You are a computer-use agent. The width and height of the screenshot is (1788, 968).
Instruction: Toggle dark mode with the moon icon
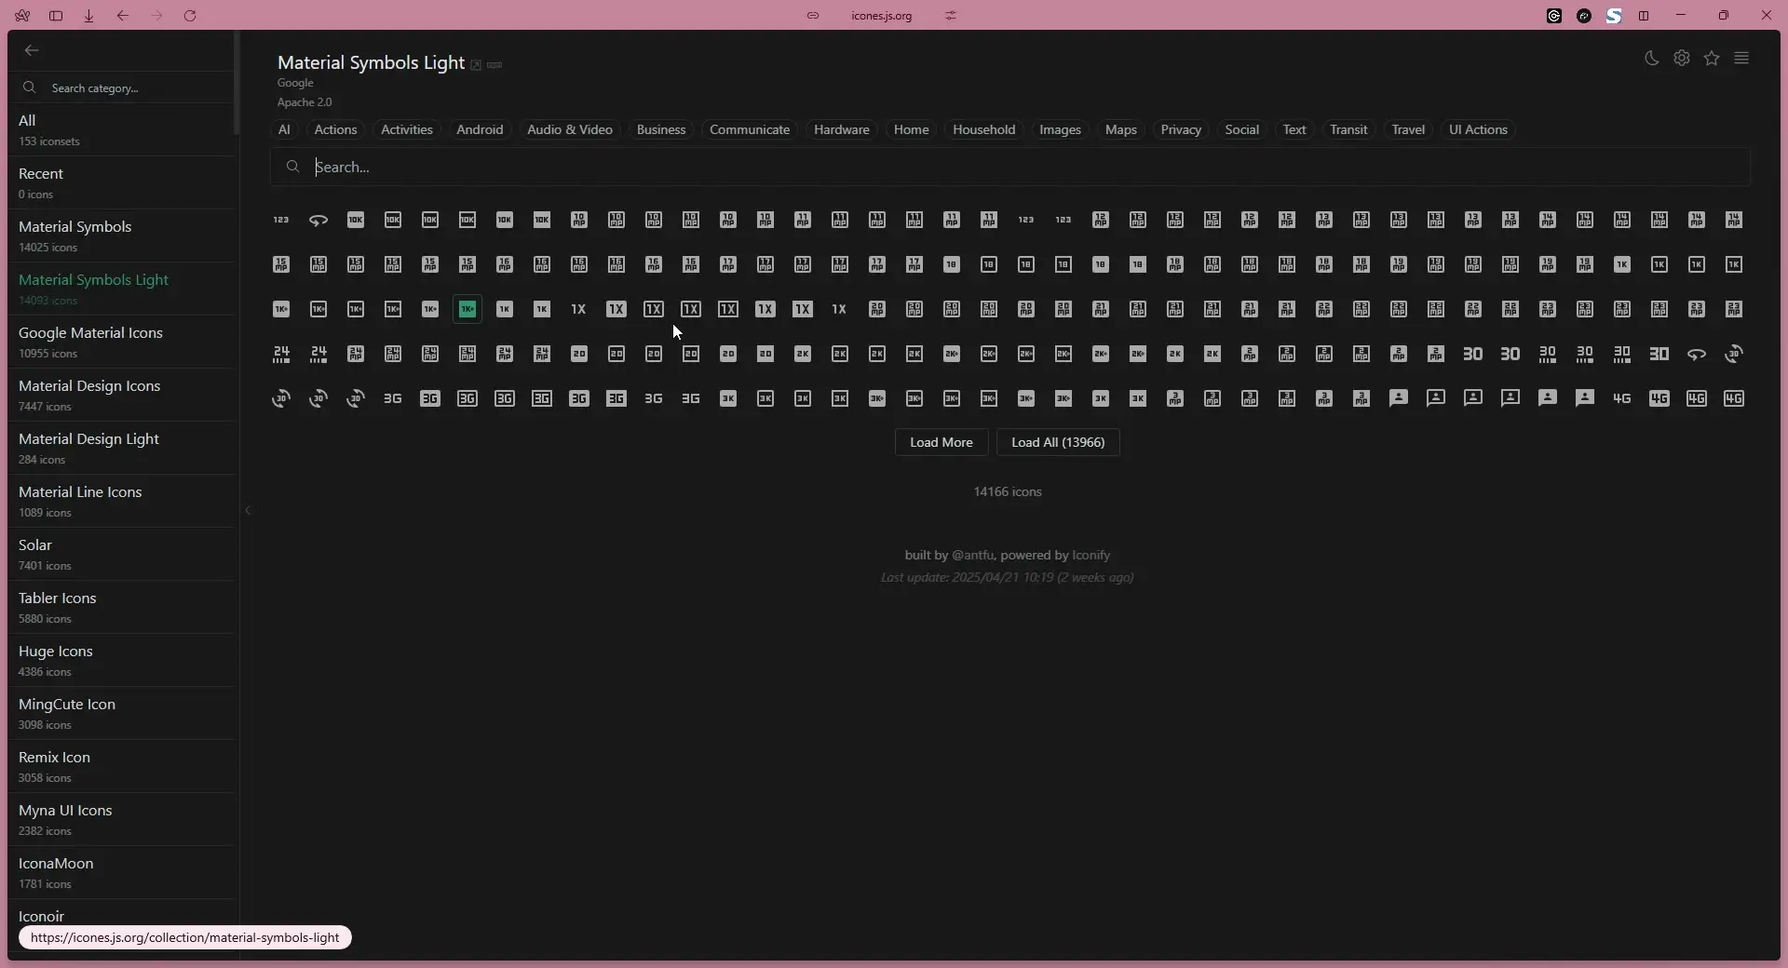point(1650,58)
